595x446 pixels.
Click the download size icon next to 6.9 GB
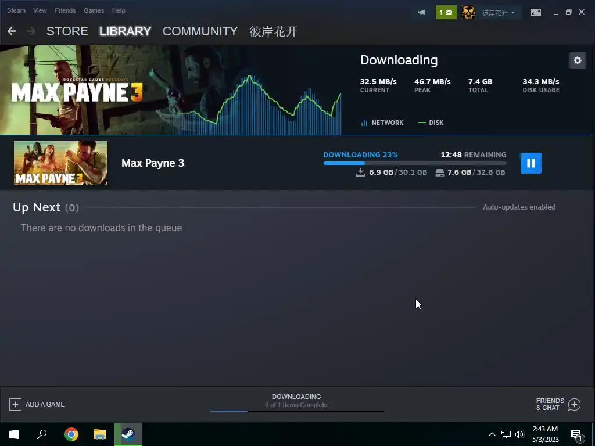coord(360,172)
